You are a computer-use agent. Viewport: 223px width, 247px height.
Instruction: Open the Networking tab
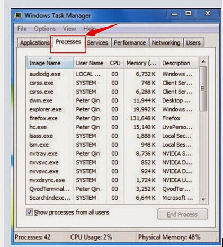click(x=166, y=43)
